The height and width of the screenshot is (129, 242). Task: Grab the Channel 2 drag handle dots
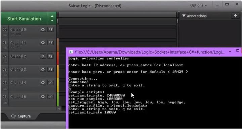5,61
